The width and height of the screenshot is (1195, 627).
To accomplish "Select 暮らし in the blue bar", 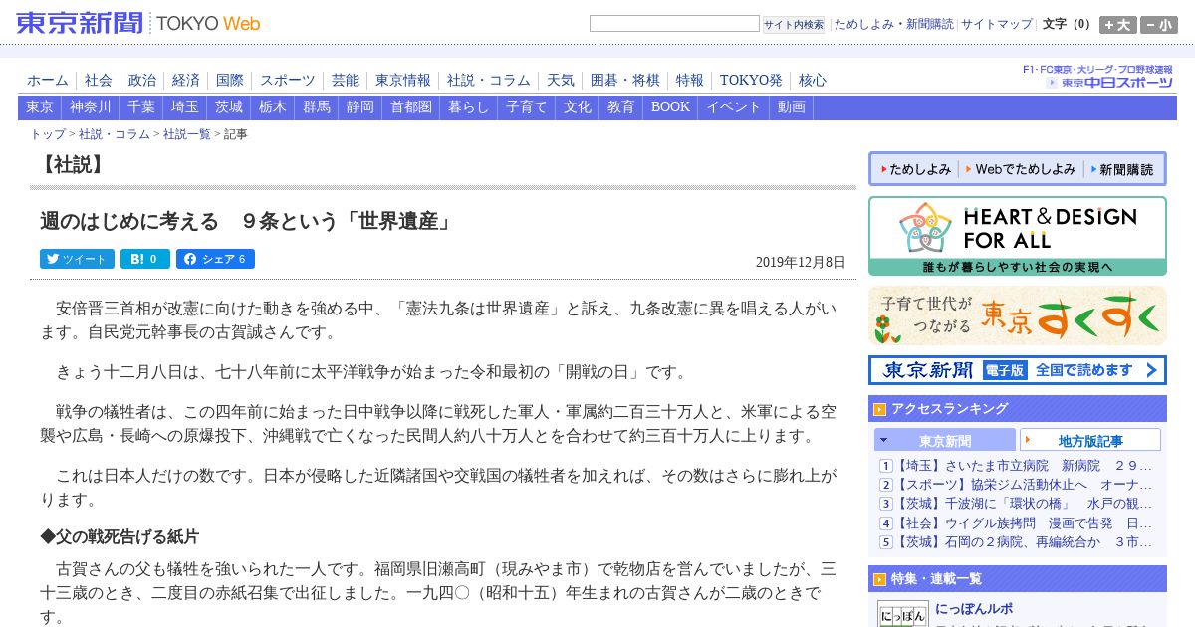I will pos(469,107).
